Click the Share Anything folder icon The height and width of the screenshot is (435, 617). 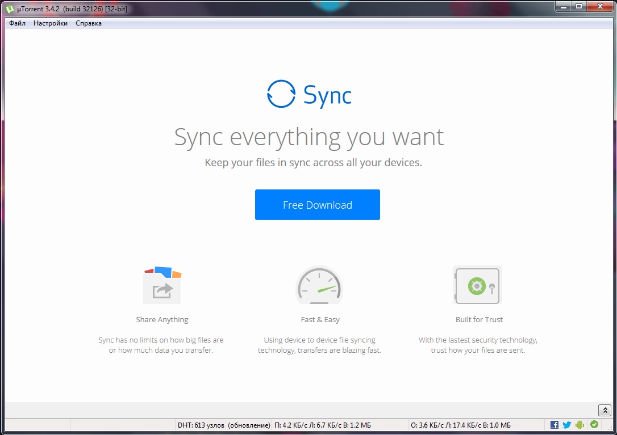[162, 285]
